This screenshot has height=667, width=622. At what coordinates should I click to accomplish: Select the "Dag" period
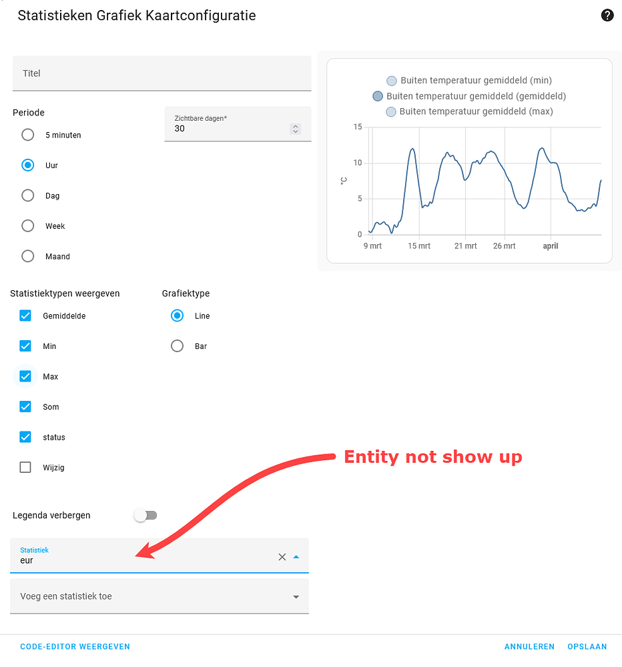click(27, 195)
